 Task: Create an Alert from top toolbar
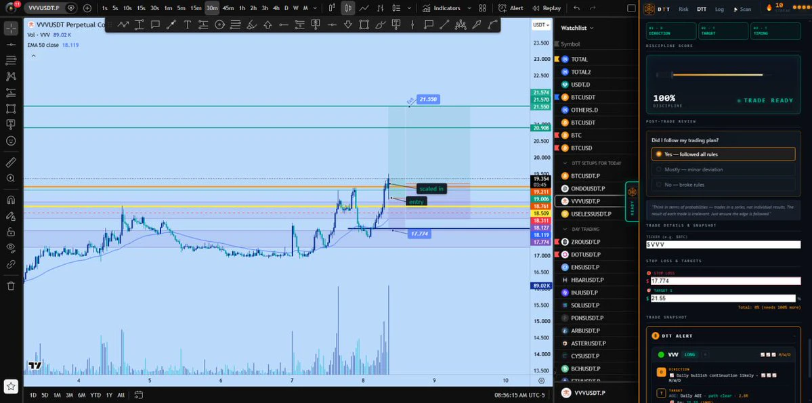click(x=511, y=8)
